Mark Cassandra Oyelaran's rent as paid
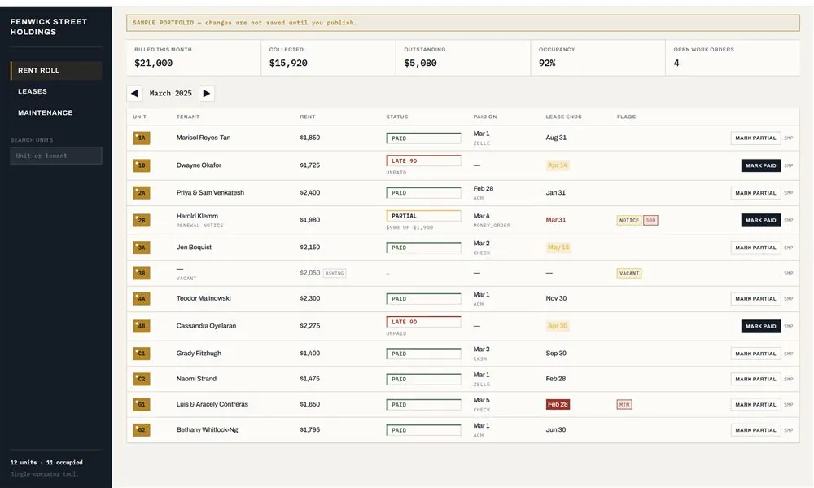The height and width of the screenshot is (488, 814). [x=760, y=327]
